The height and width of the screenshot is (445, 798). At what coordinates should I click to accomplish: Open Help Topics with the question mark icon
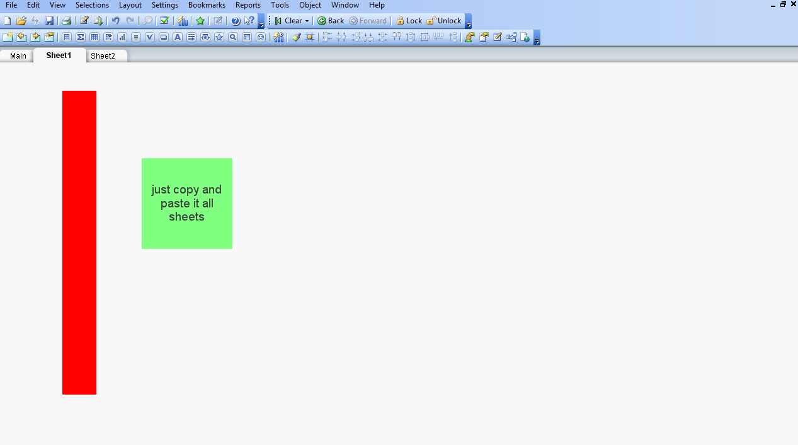(x=236, y=21)
